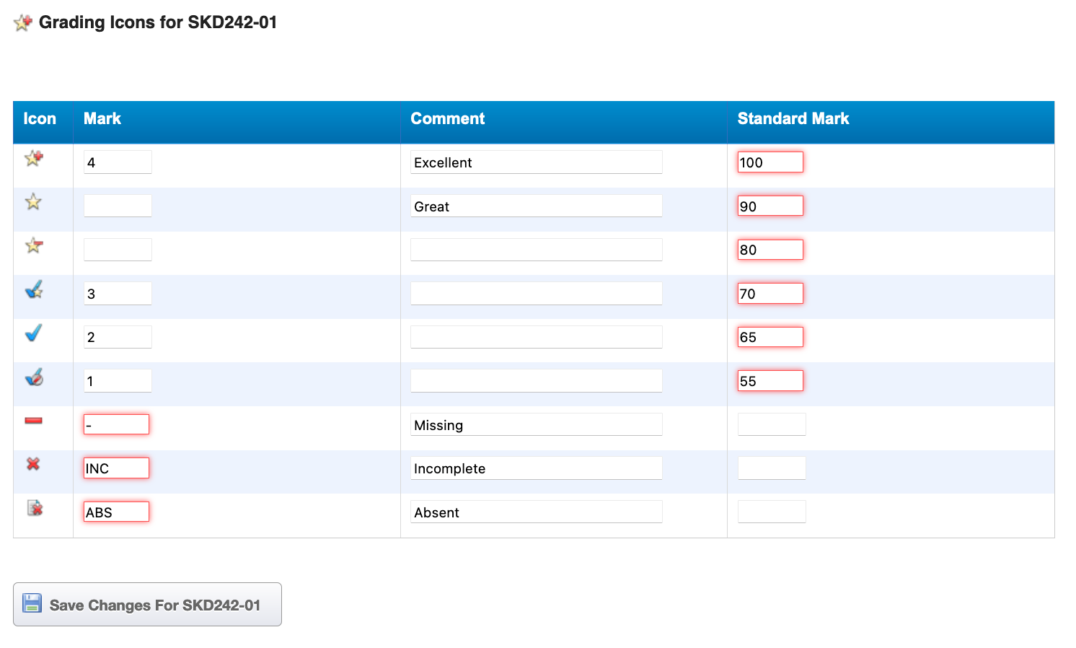Image resolution: width=1076 pixels, height=648 pixels.
Task: Edit the Mark field containing INC
Action: (x=116, y=468)
